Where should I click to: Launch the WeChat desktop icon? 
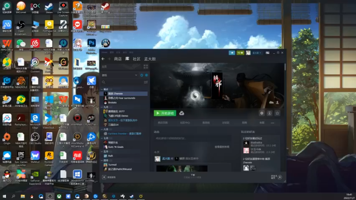pyautogui.click(x=21, y=45)
